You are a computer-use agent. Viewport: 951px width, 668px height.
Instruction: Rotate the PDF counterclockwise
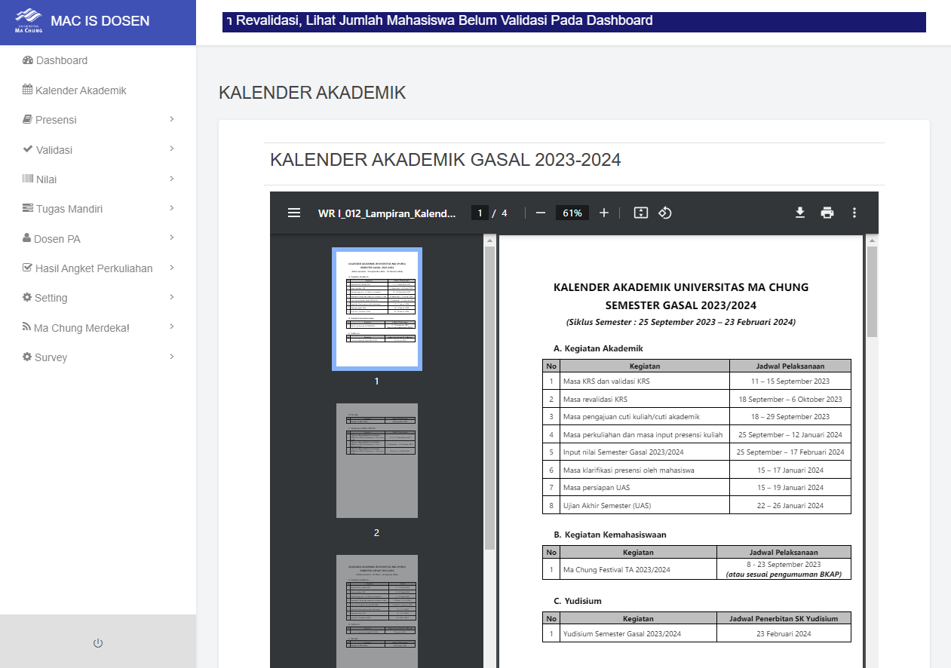[x=664, y=213]
